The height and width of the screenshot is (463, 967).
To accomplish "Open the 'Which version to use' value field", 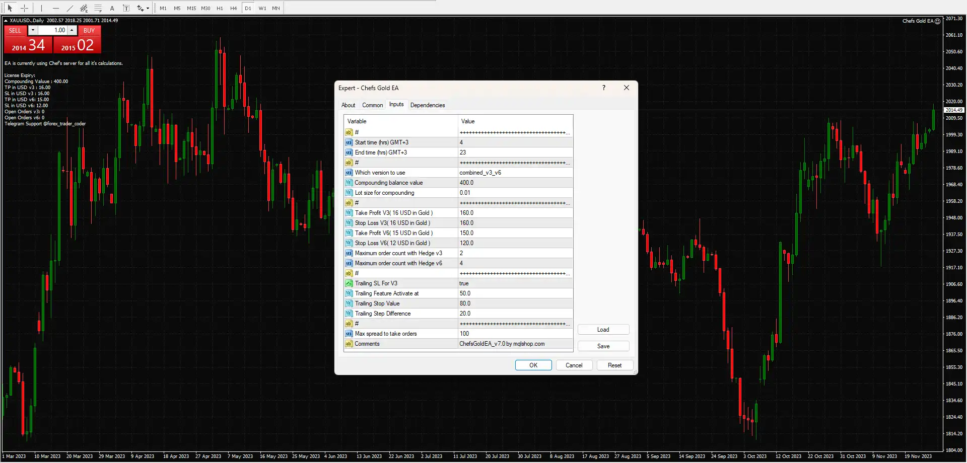I will click(514, 172).
